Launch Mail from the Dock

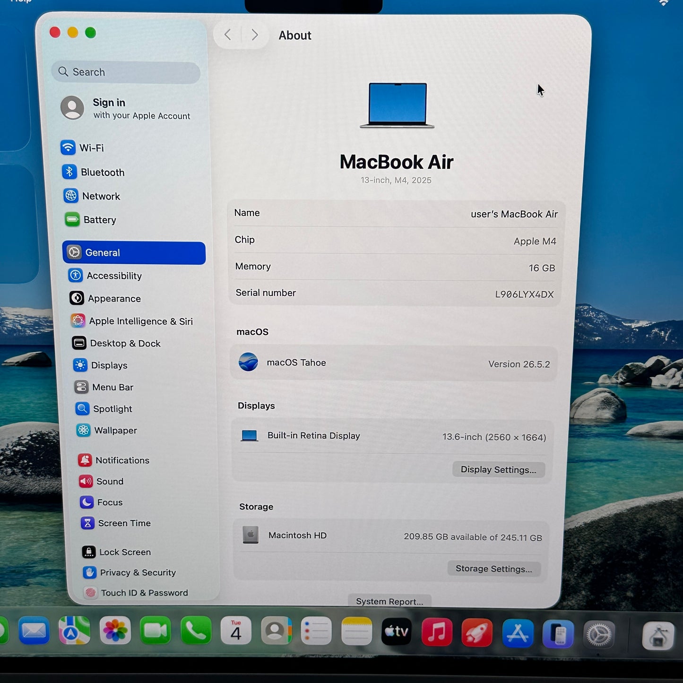(34, 631)
